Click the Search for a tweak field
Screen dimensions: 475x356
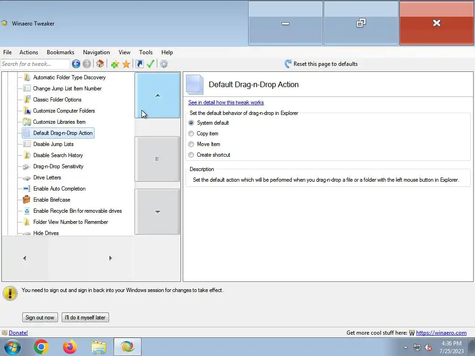(x=35, y=64)
